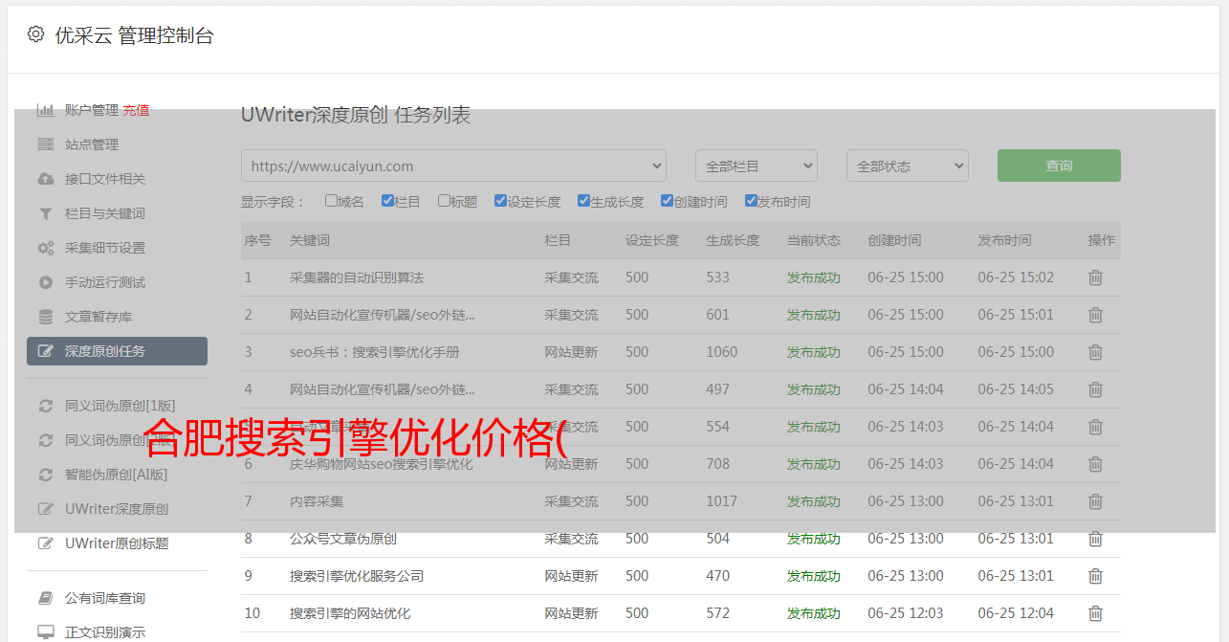Open the 全部栏目 dropdown
The width and height of the screenshot is (1229, 642).
pyautogui.click(x=757, y=166)
